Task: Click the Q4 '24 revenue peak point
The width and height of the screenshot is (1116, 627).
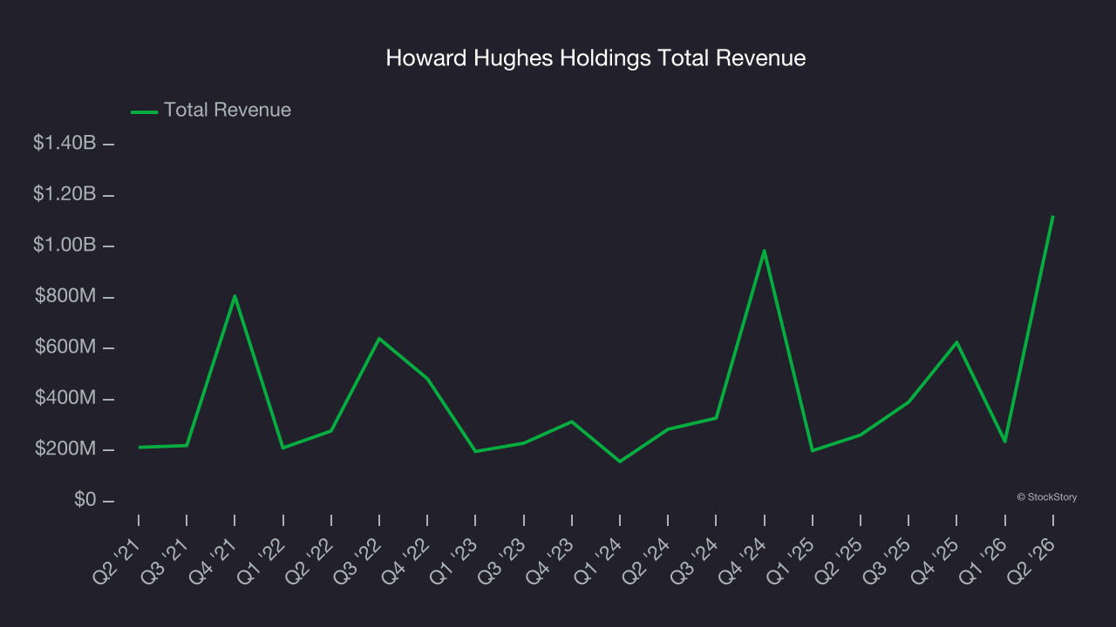Action: click(x=765, y=251)
